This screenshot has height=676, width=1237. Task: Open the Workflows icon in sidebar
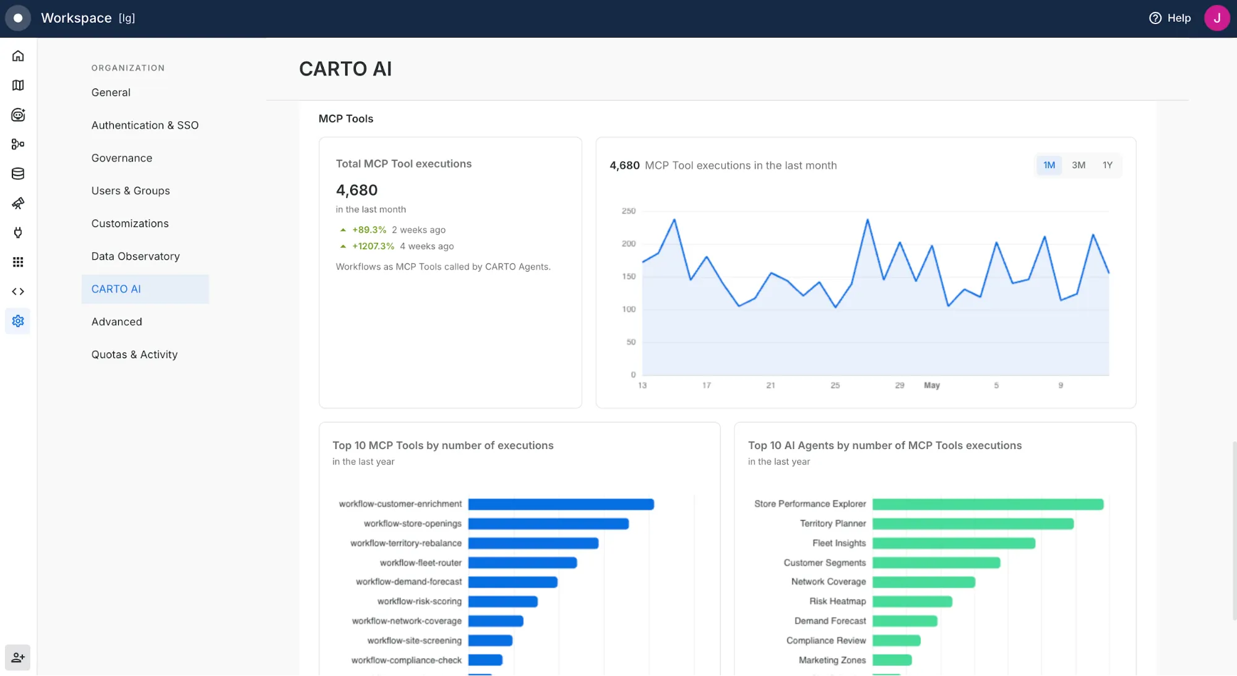pyautogui.click(x=18, y=144)
